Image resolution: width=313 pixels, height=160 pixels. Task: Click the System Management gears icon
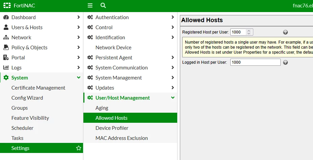90,78
